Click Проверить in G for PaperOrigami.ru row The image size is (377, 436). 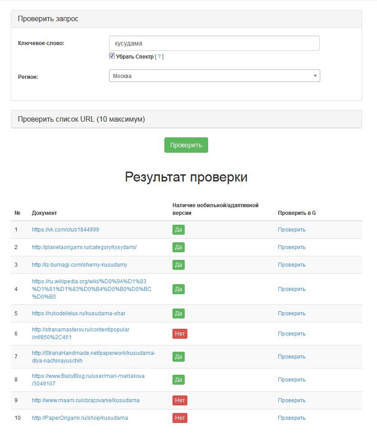pos(292,418)
